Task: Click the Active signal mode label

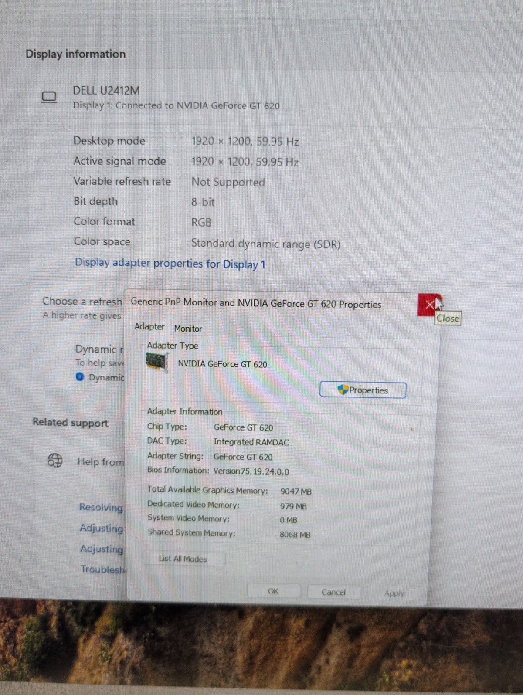Action: pyautogui.click(x=119, y=161)
